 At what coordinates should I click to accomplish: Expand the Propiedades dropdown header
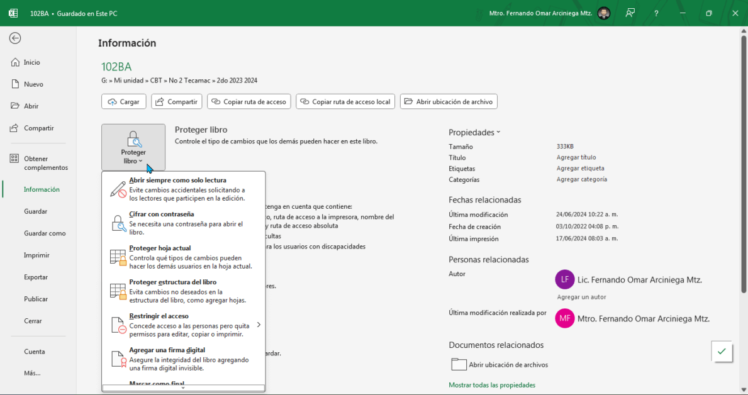click(474, 133)
